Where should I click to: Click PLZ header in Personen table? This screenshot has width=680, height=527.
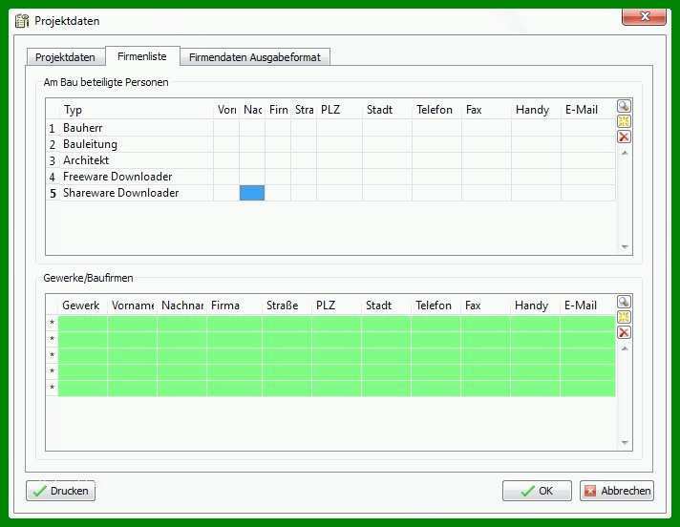(x=339, y=110)
